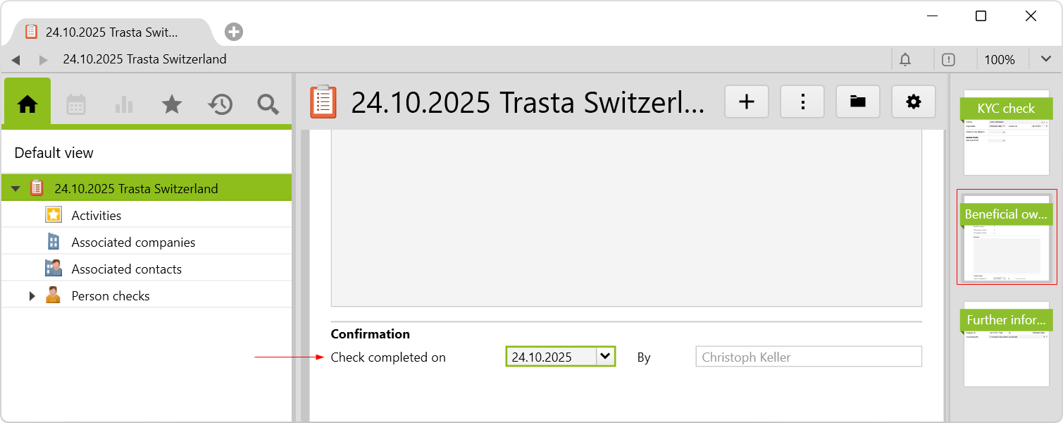Open the Further information page thumbnail
Viewport: 1063px width, 423px height.
[1006, 344]
